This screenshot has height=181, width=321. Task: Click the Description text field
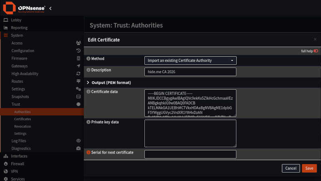click(190, 72)
